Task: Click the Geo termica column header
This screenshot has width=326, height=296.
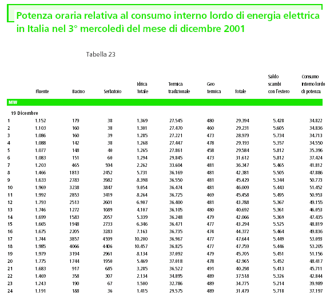Action: tap(214, 87)
